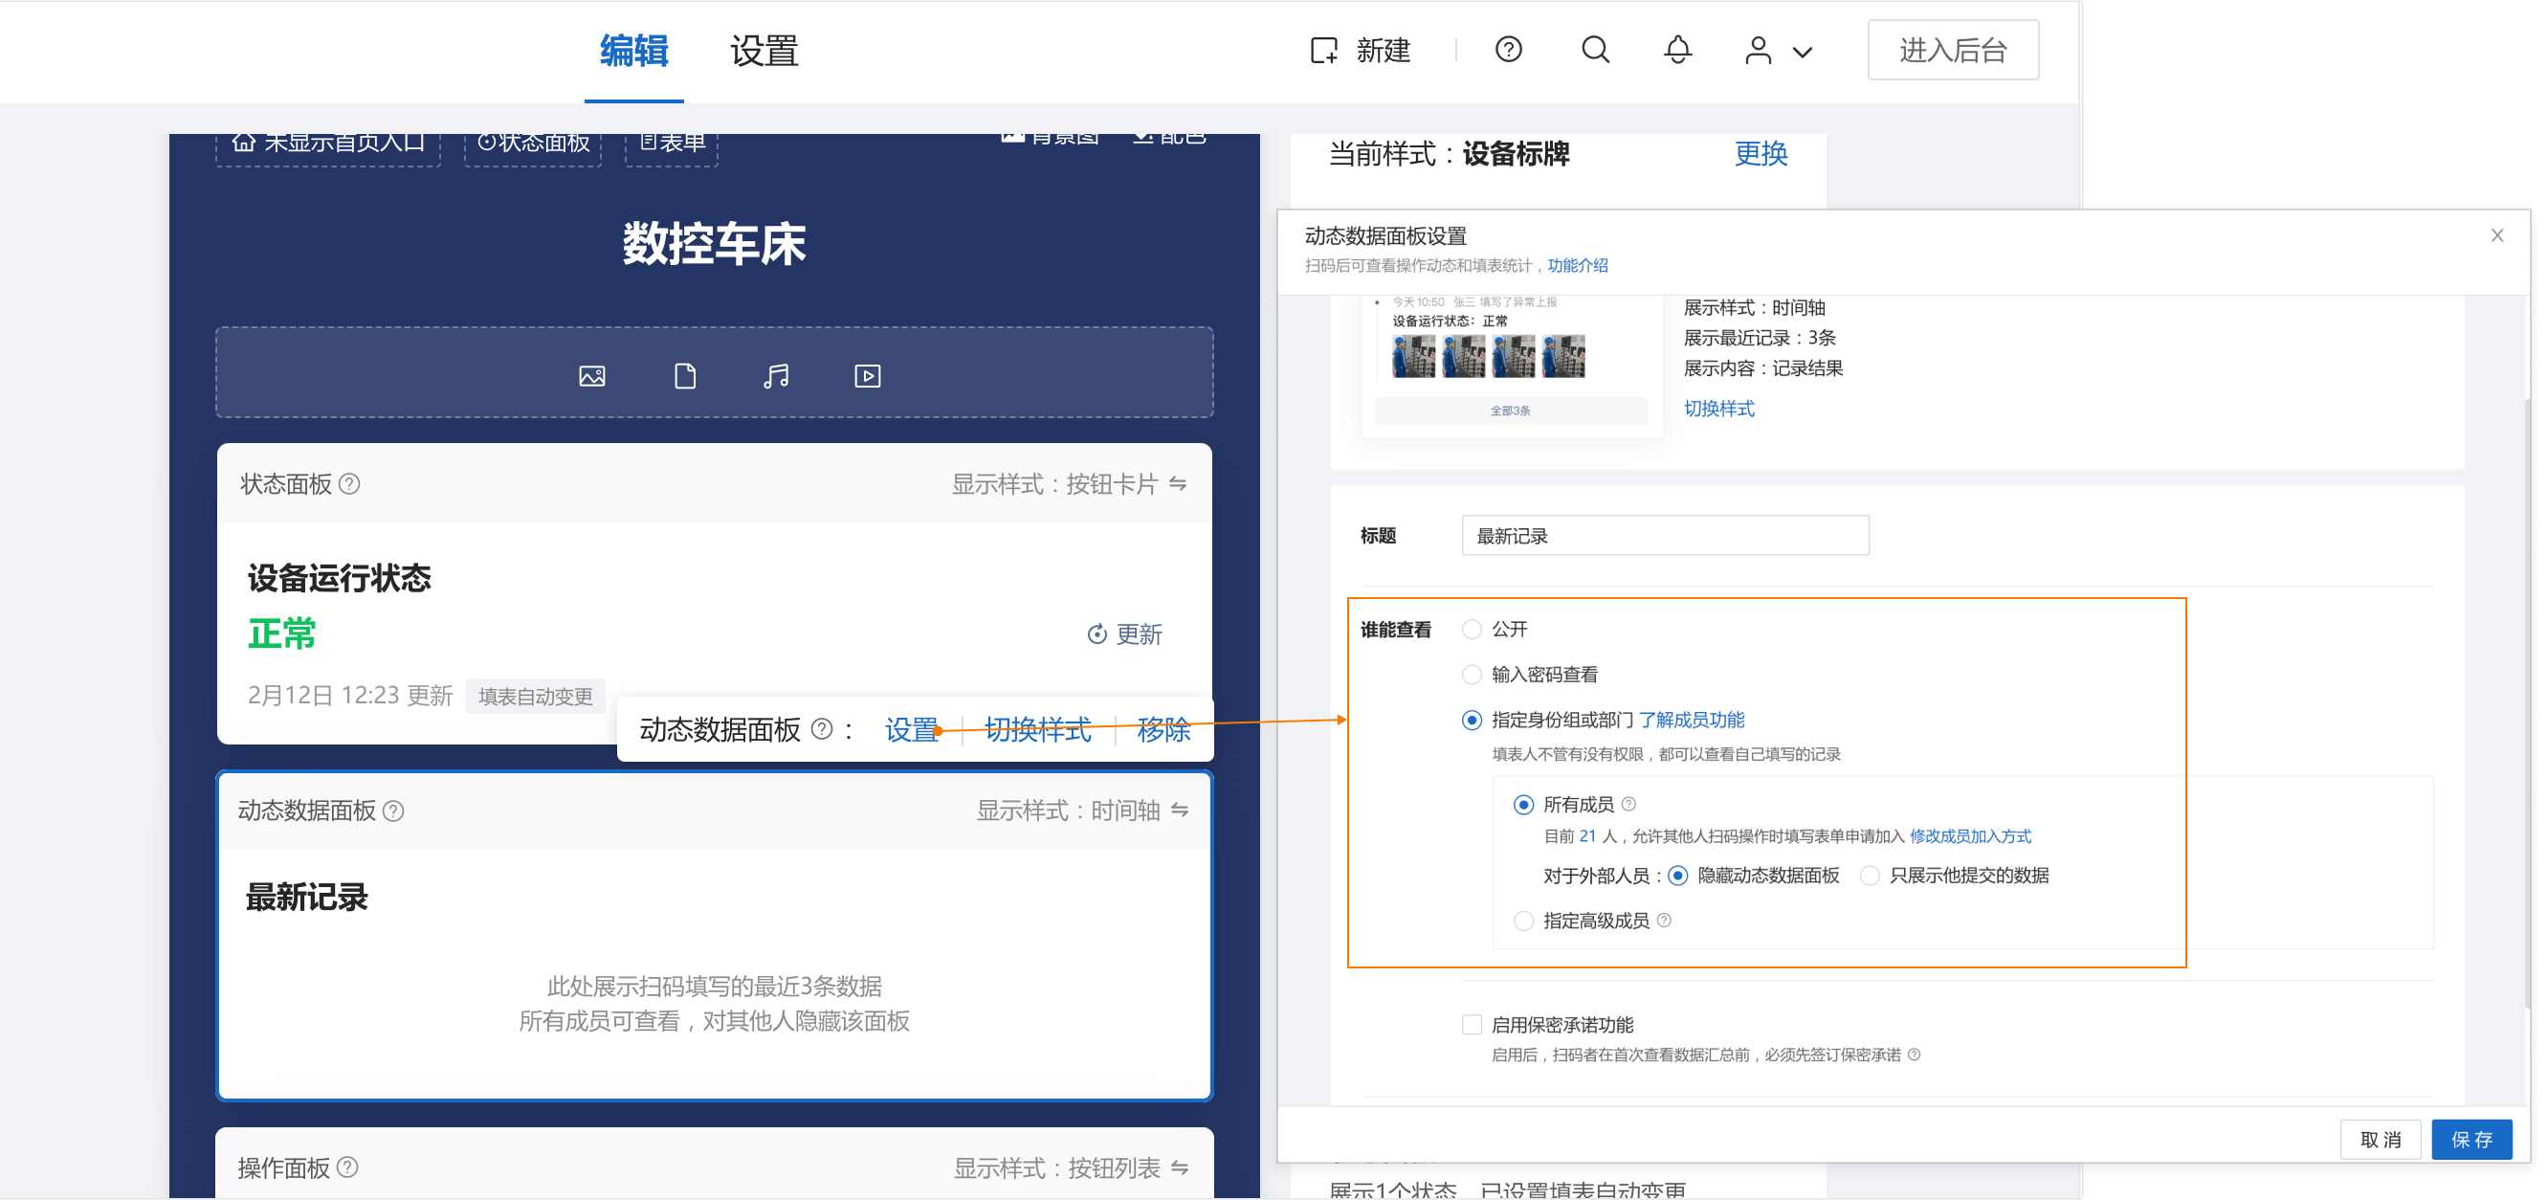Click the insert image icon in media bar
Image resolution: width=2547 pixels, height=1200 pixels.
tap(591, 376)
